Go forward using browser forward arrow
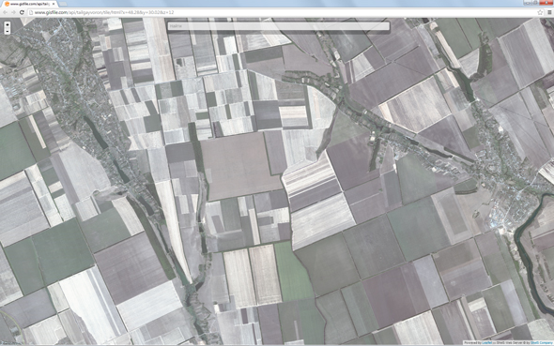This screenshot has height=346, width=554. [x=13, y=12]
